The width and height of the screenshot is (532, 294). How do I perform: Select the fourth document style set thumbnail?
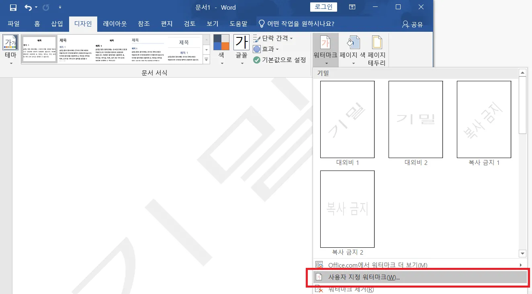click(147, 49)
